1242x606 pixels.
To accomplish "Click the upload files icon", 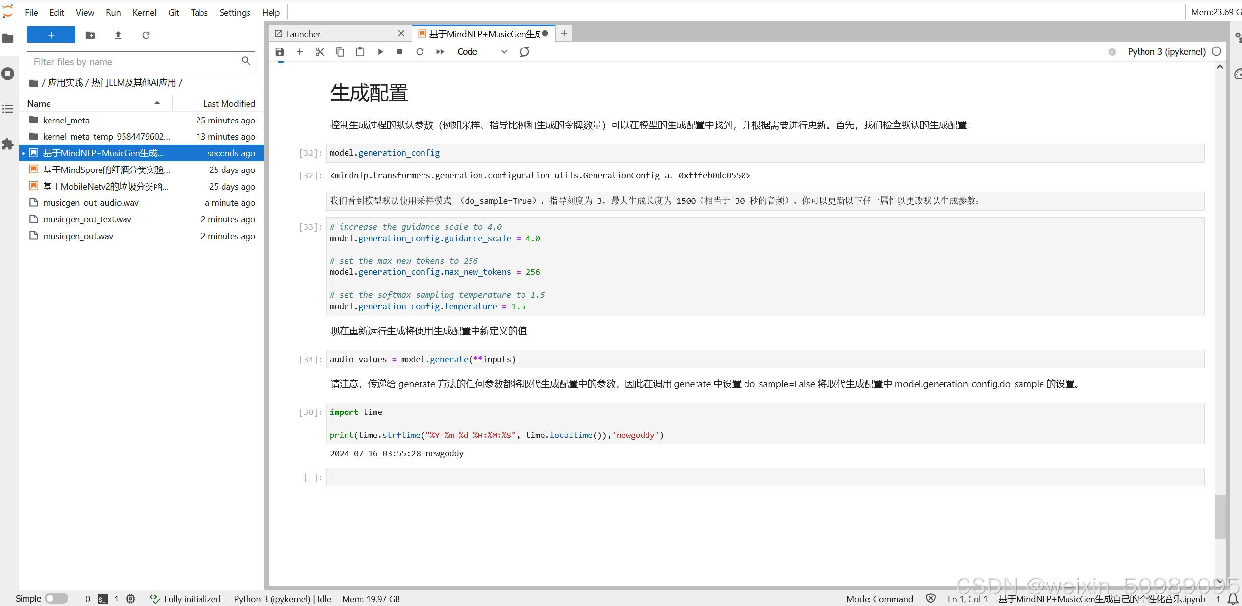I will [x=118, y=35].
